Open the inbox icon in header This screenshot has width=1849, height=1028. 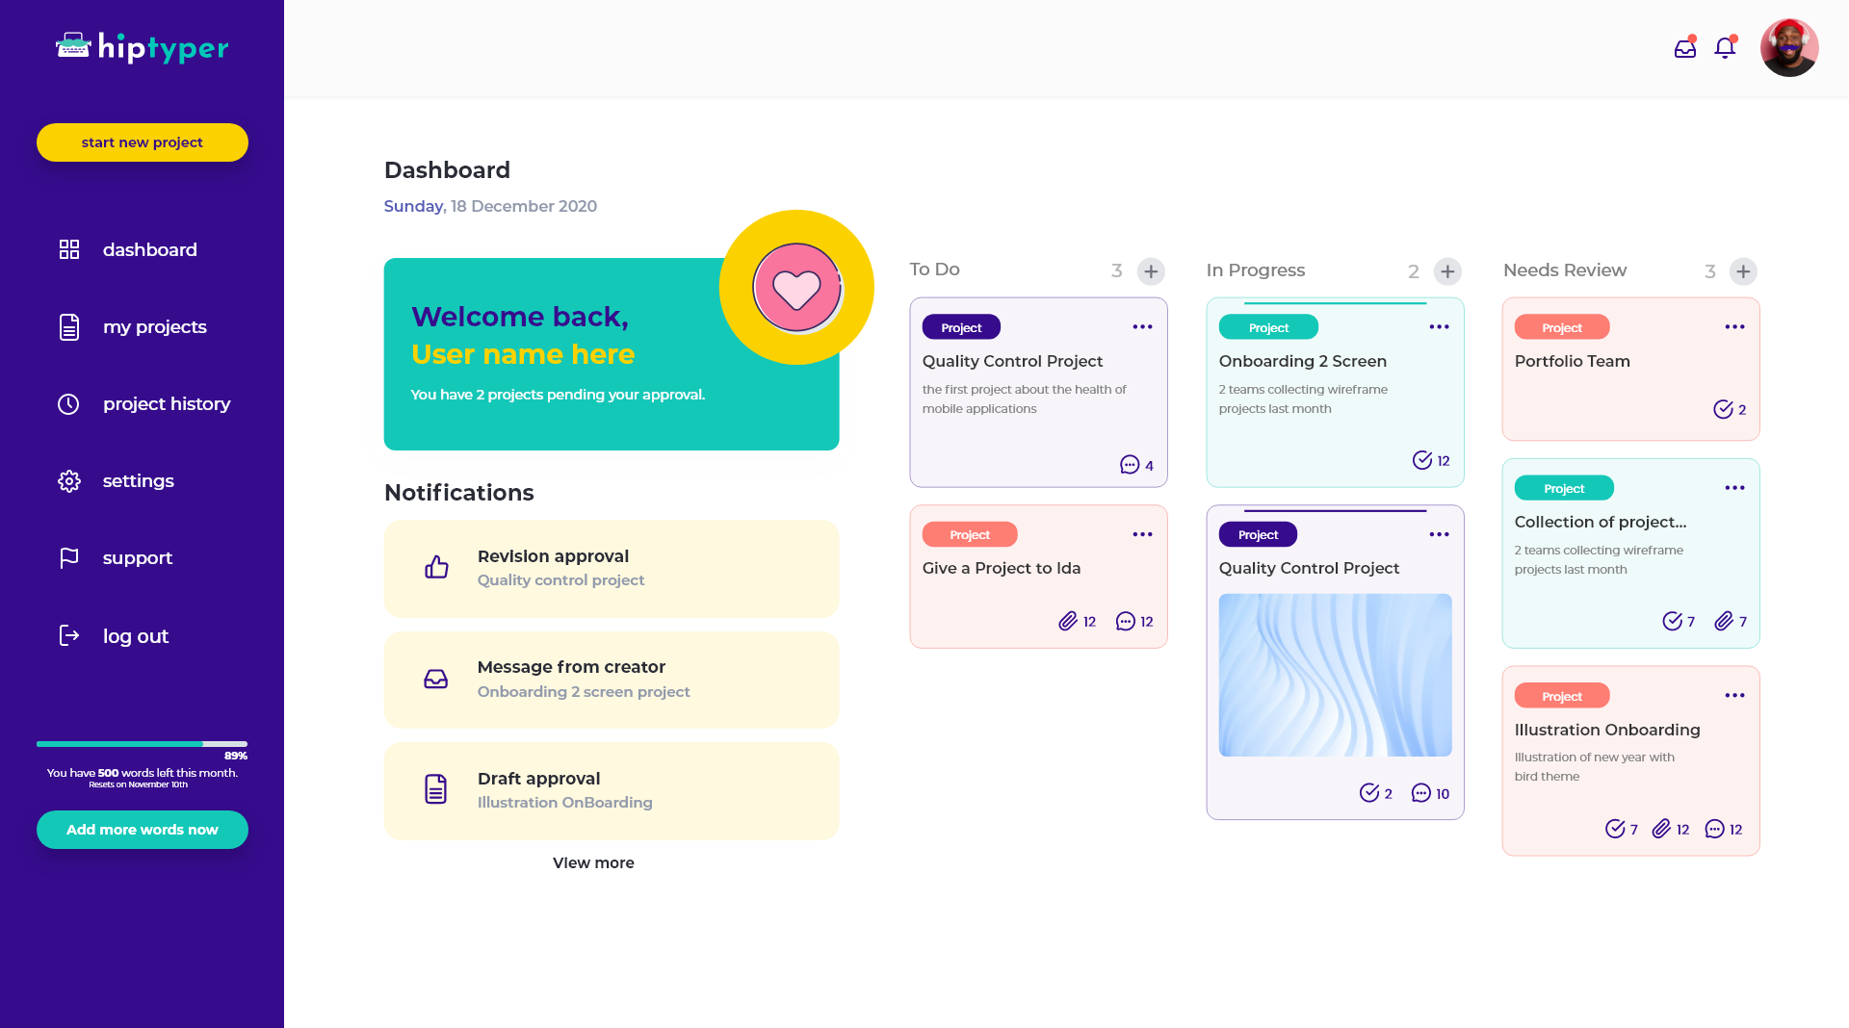[1684, 47]
